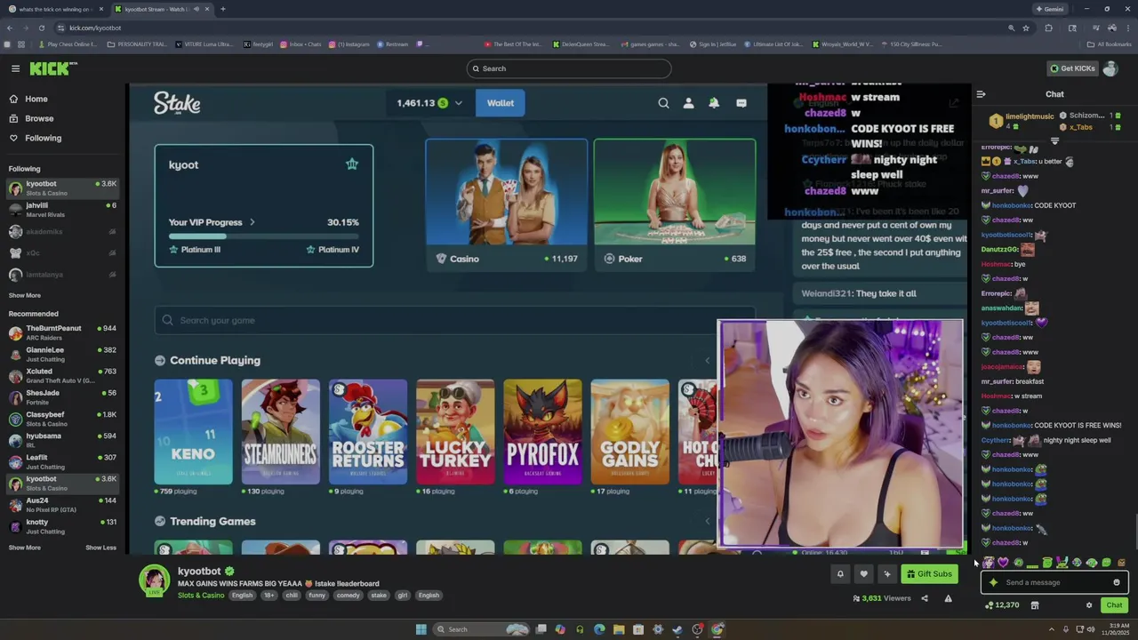Click the comedy stream tag
Viewport: 1138px width, 640px height.
coord(349,596)
